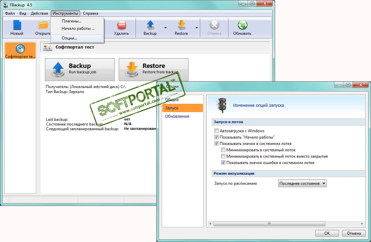Screen dimensions: 371x242
Task: Click the traffic light icon in Опции
Action: point(222,105)
